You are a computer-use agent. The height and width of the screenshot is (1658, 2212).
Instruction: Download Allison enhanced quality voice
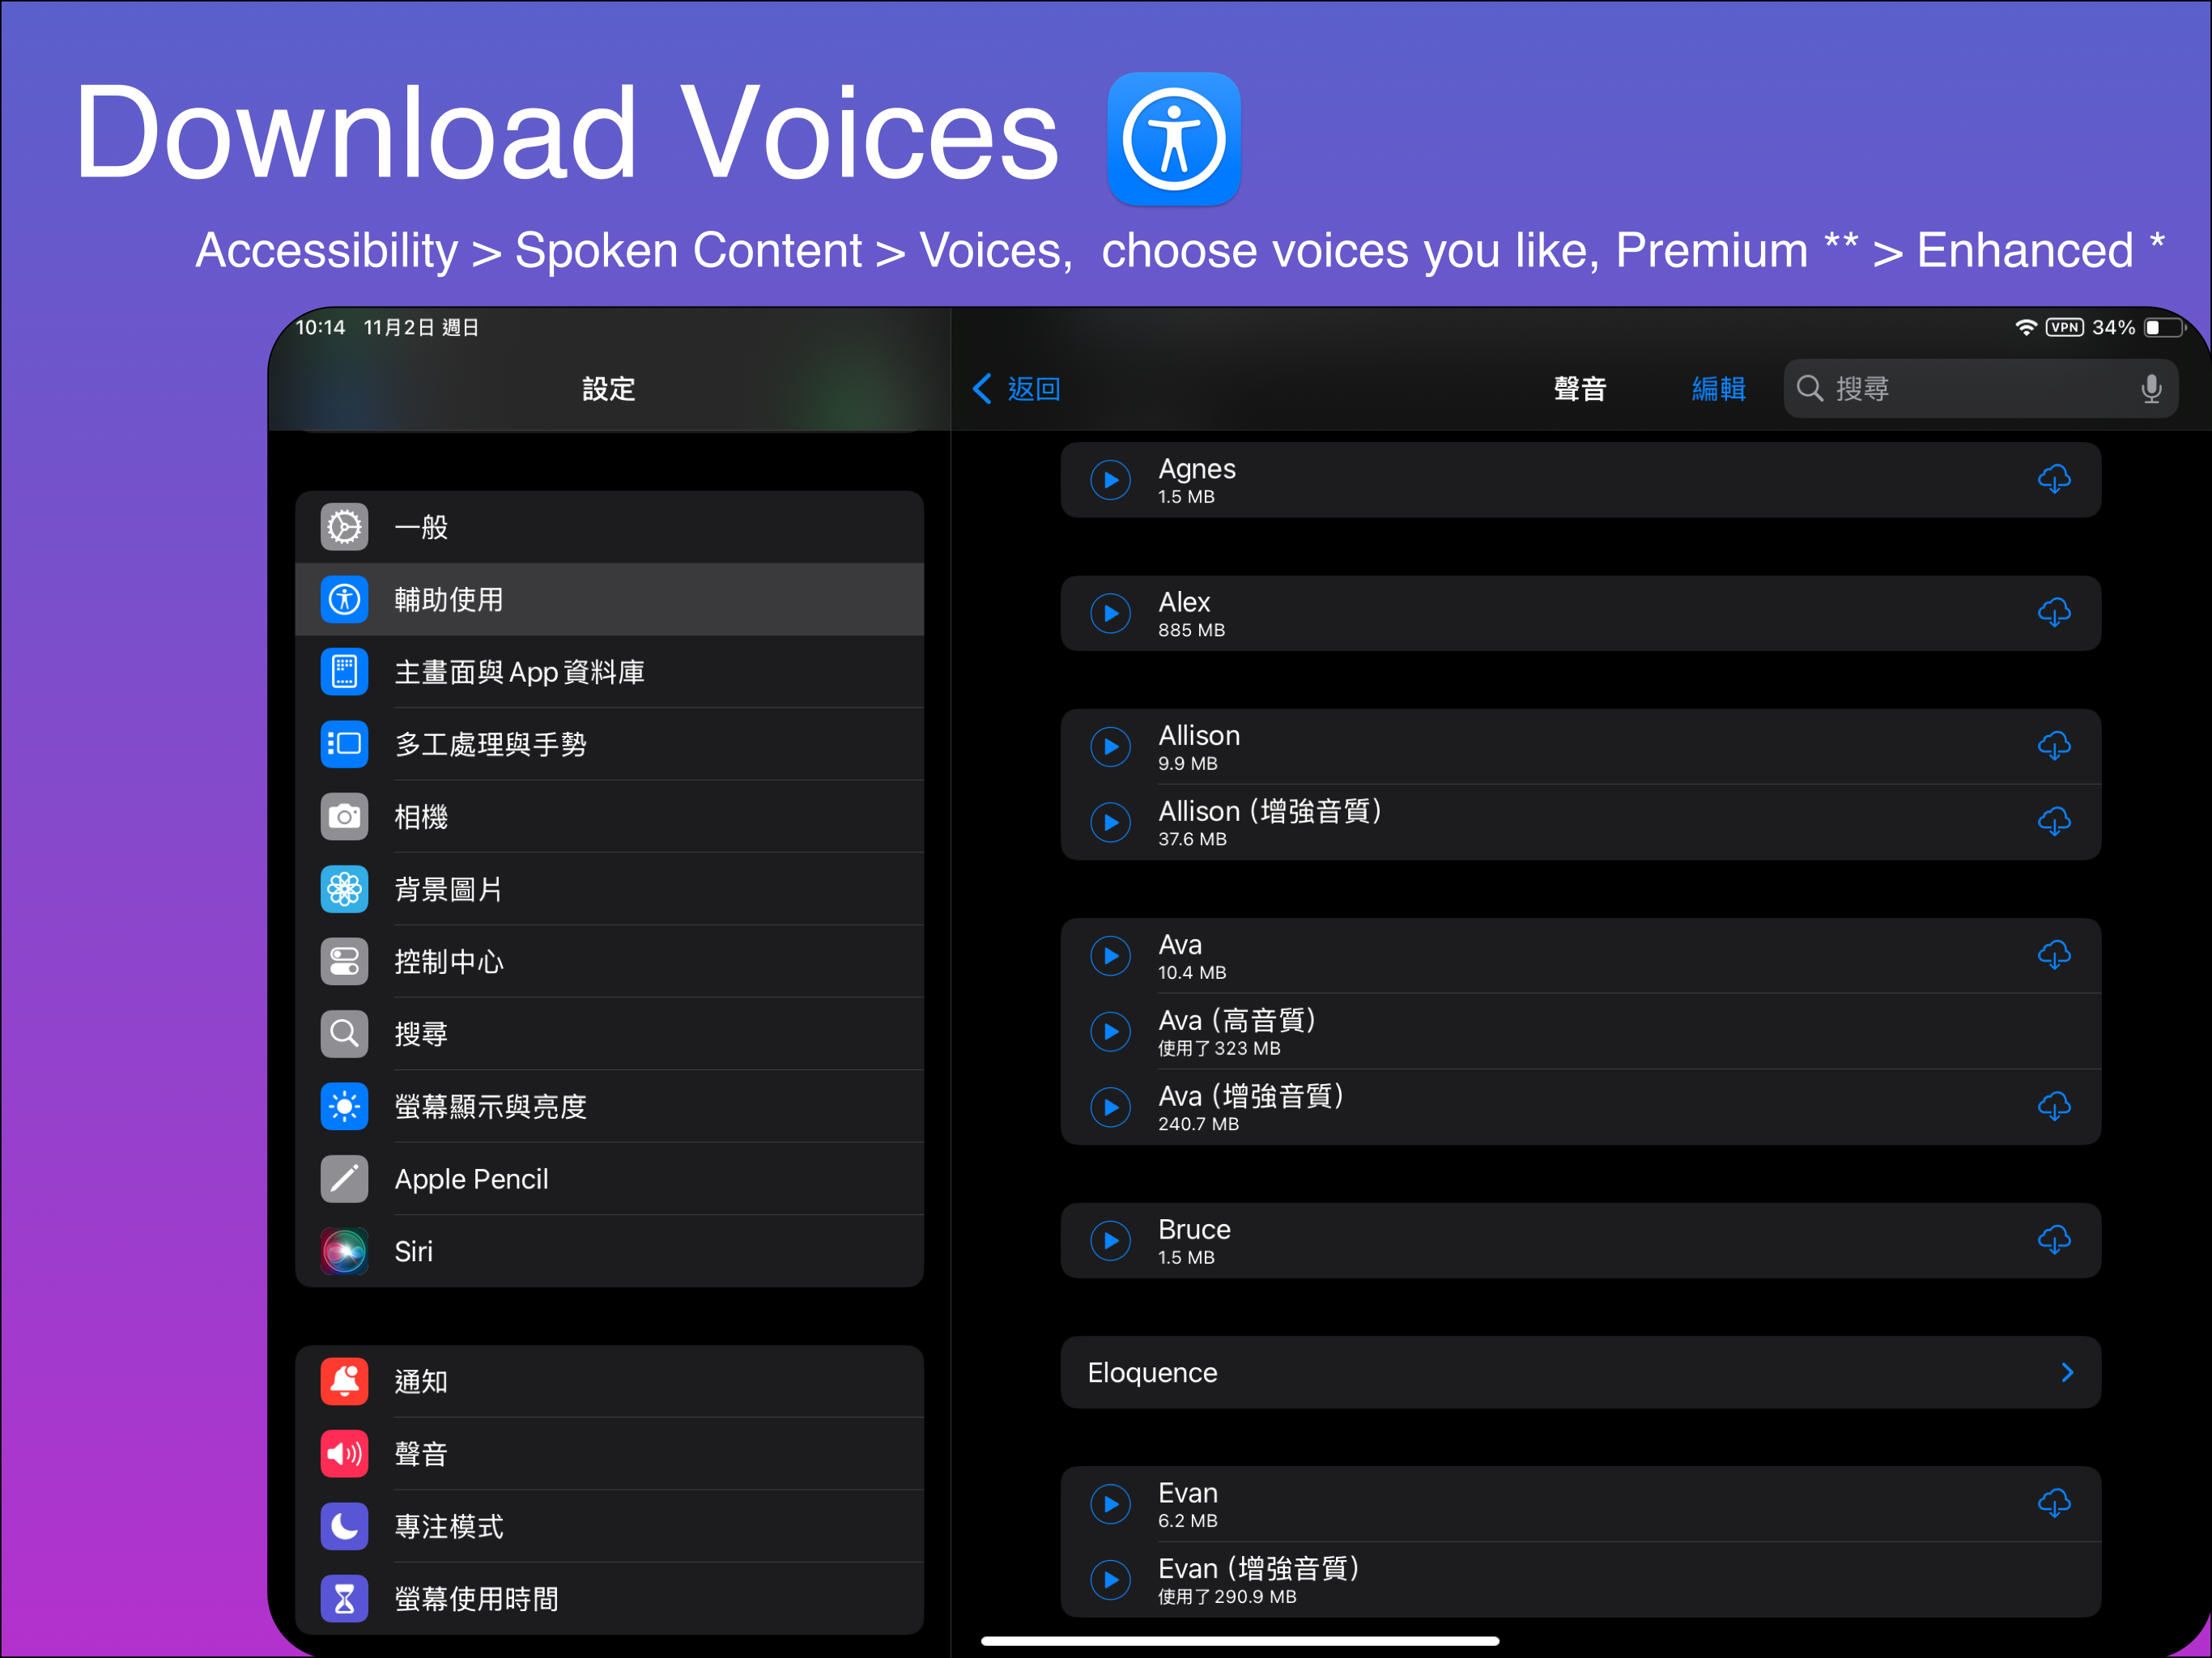2053,822
